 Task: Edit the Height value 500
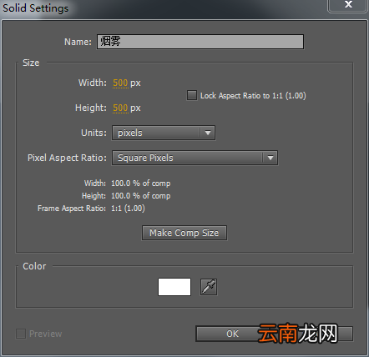pyautogui.click(x=120, y=108)
